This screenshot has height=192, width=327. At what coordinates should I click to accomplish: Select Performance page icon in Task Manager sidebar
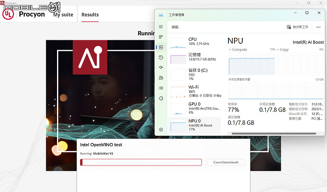(161, 47)
